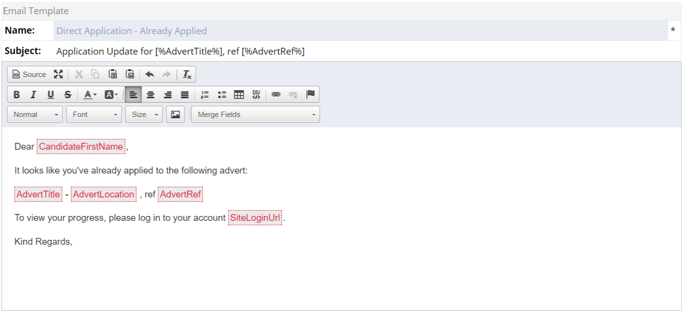Screen dimensions: 682x312
Task: Insert an anchor with the flag icon
Action: coord(310,95)
